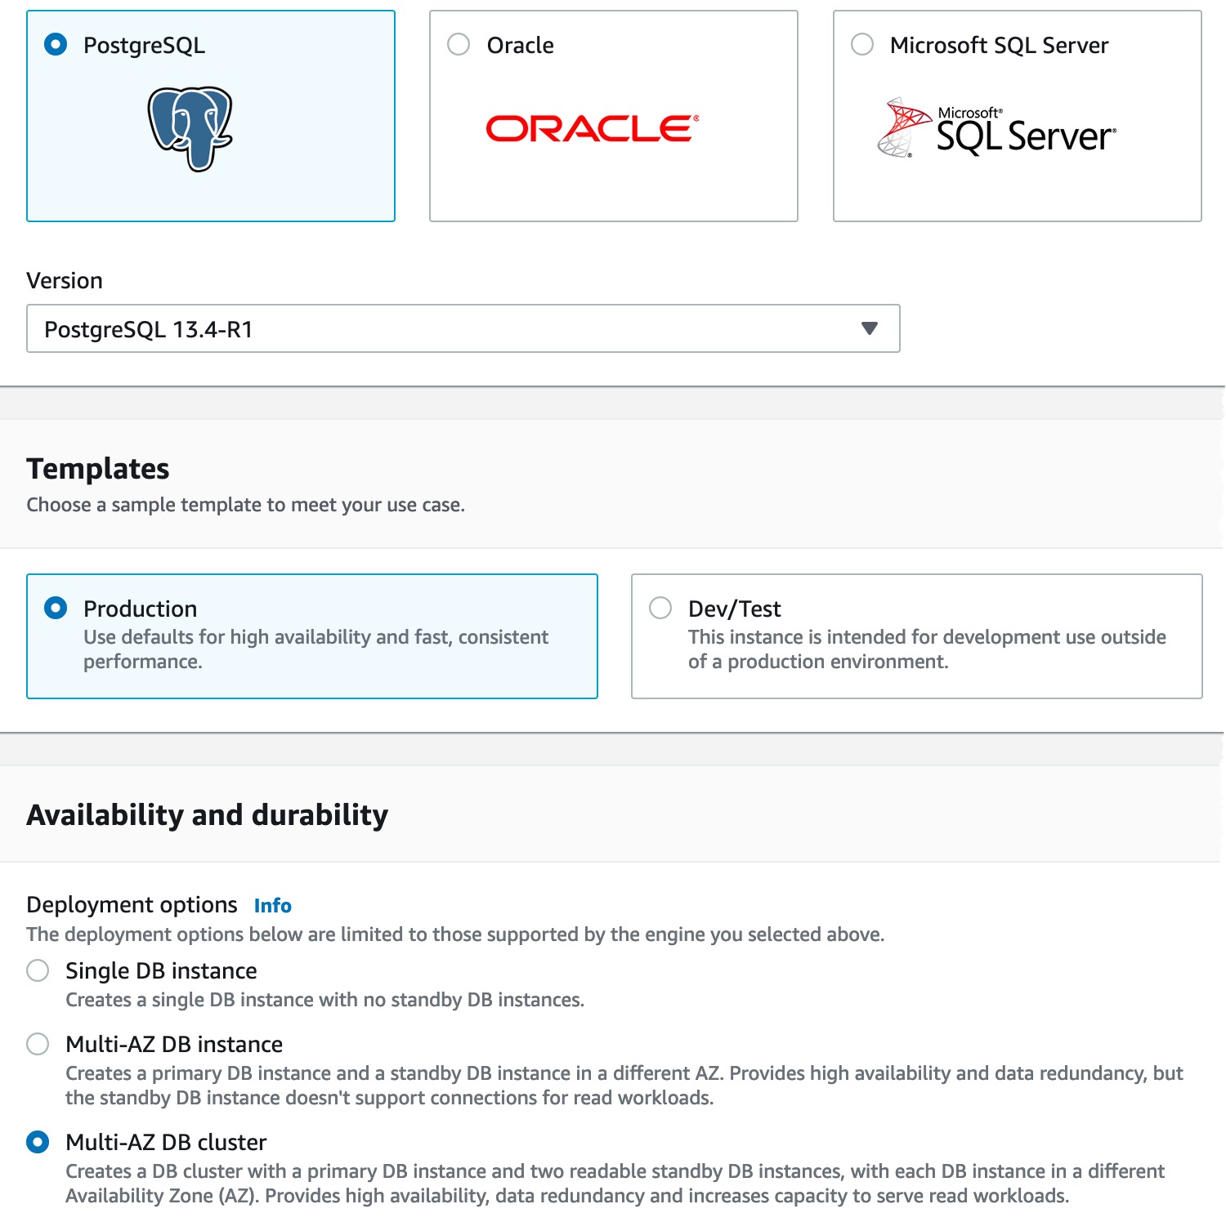The width and height of the screenshot is (1226, 1222).
Task: Click the red Oracle logo
Action: coord(592,128)
